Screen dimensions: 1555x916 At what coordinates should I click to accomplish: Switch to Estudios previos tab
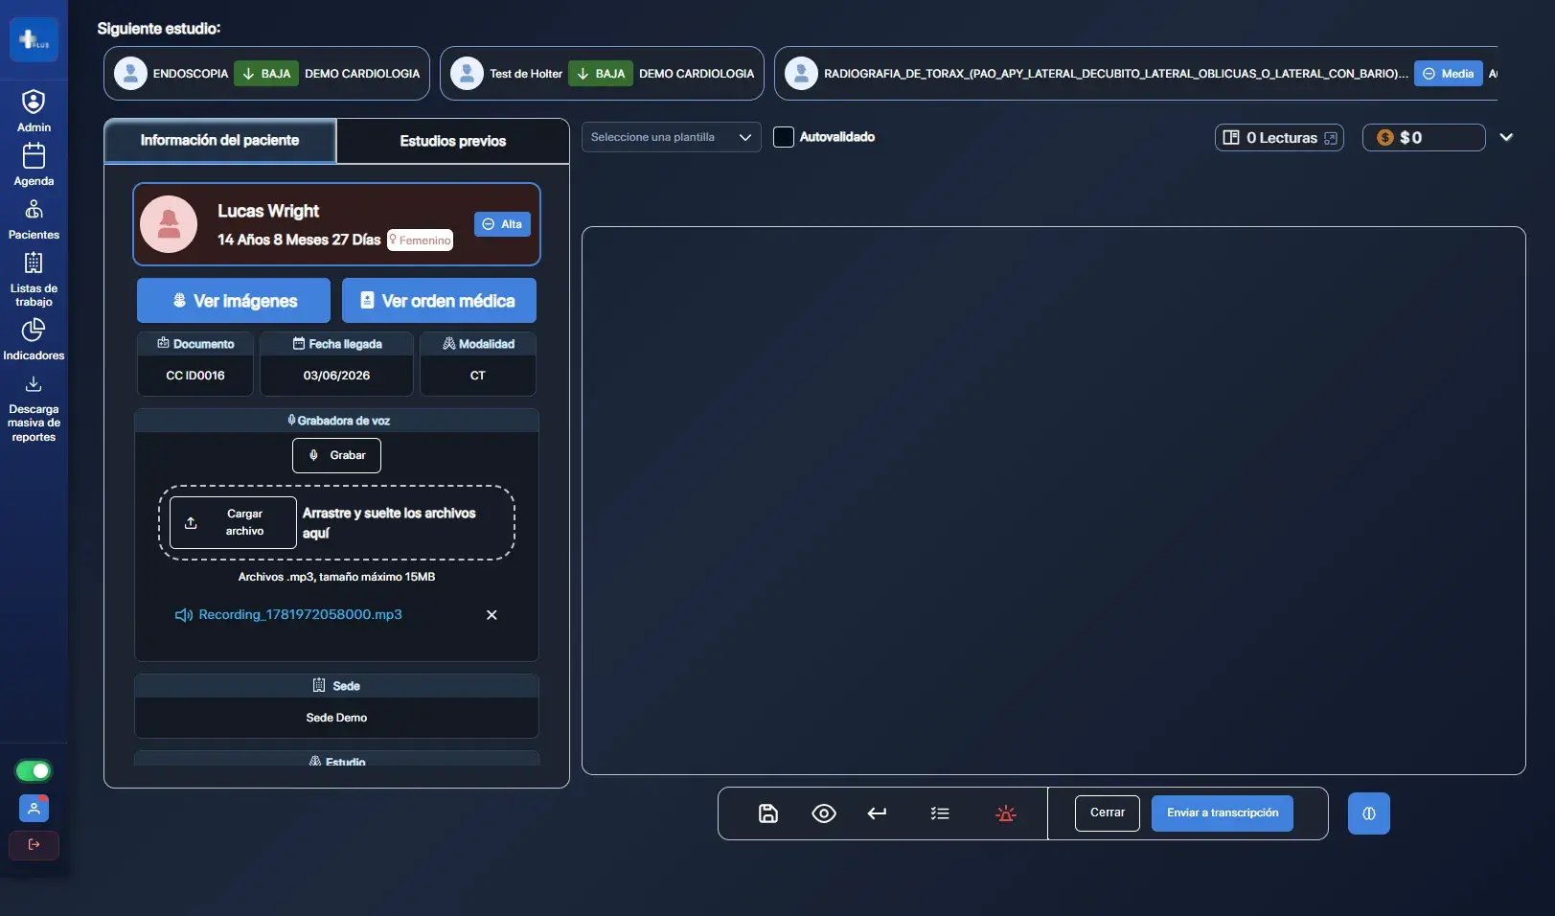click(x=453, y=141)
